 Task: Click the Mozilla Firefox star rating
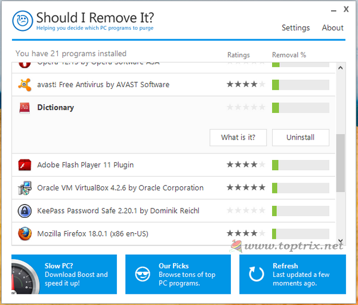coord(246,233)
